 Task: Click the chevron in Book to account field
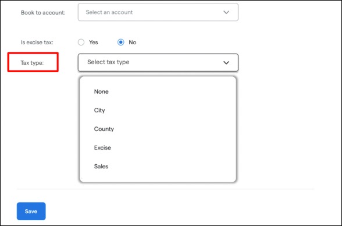[x=226, y=12]
